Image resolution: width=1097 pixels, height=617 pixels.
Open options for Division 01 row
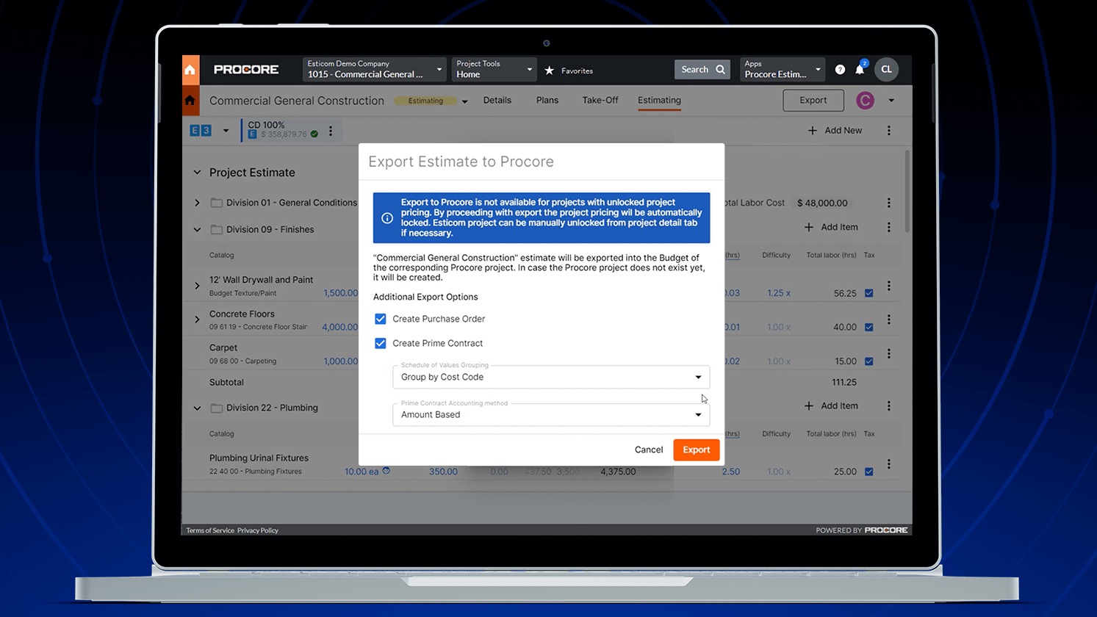(x=889, y=203)
